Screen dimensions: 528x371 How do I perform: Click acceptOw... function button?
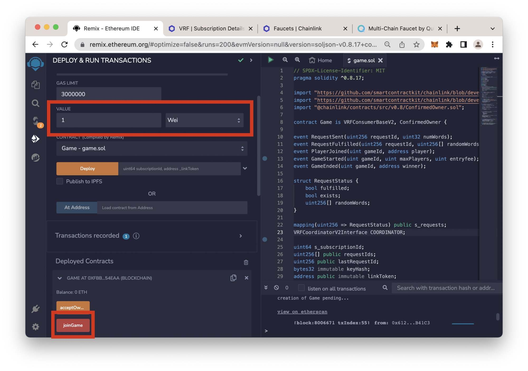point(73,307)
